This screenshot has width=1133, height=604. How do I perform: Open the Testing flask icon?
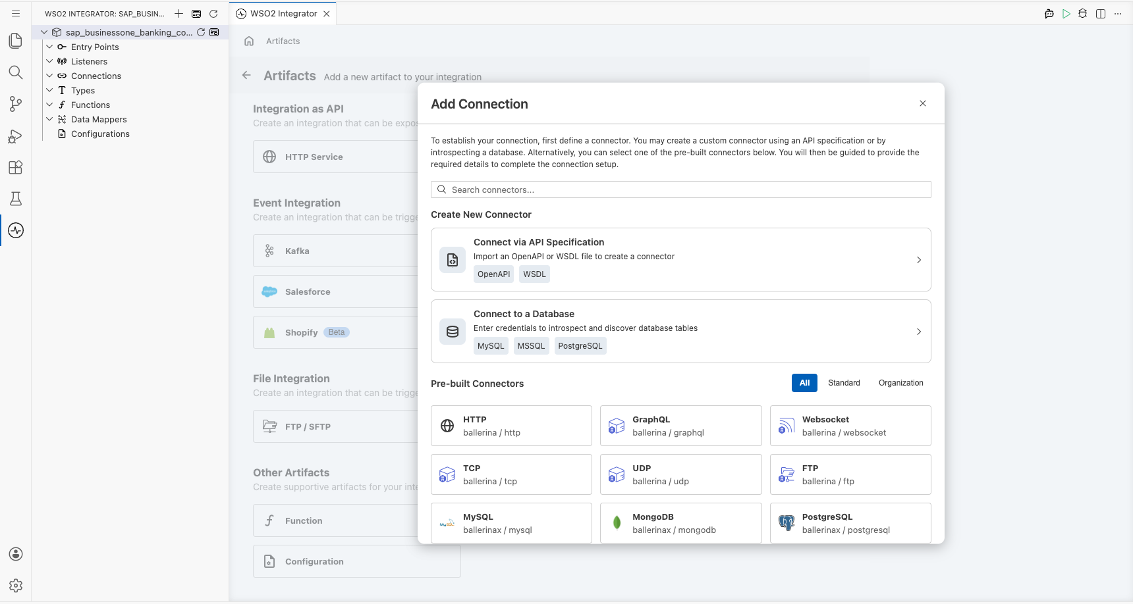[16, 199]
